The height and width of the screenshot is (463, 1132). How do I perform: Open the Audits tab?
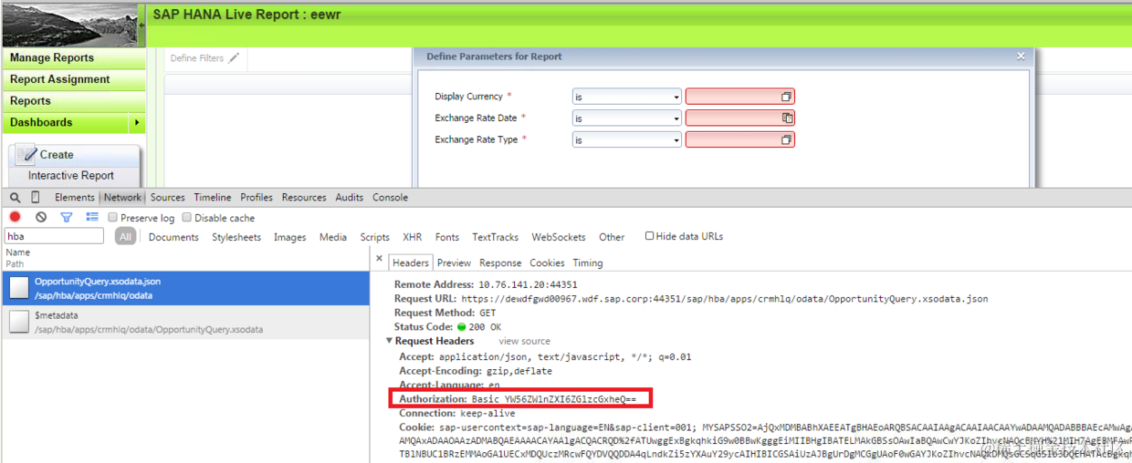(349, 198)
